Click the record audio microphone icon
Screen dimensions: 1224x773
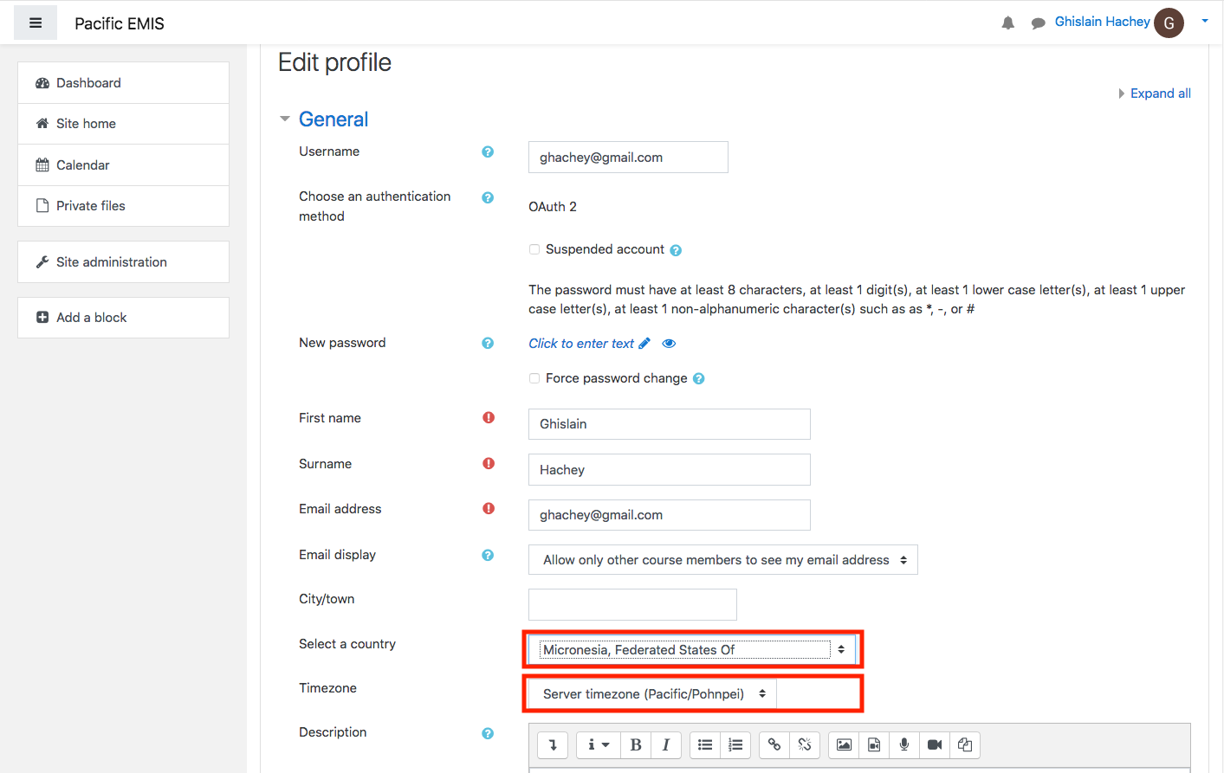coord(904,744)
